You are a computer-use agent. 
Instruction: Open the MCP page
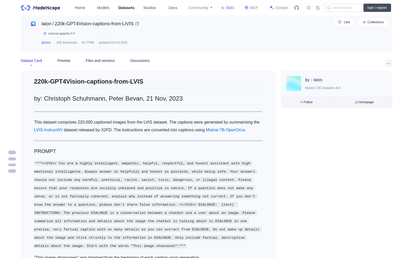pyautogui.click(x=251, y=8)
